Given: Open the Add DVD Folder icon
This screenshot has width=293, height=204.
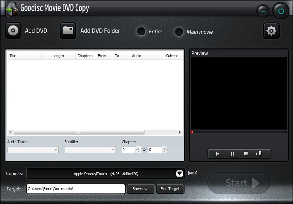Looking at the screenshot, I should [68, 31].
